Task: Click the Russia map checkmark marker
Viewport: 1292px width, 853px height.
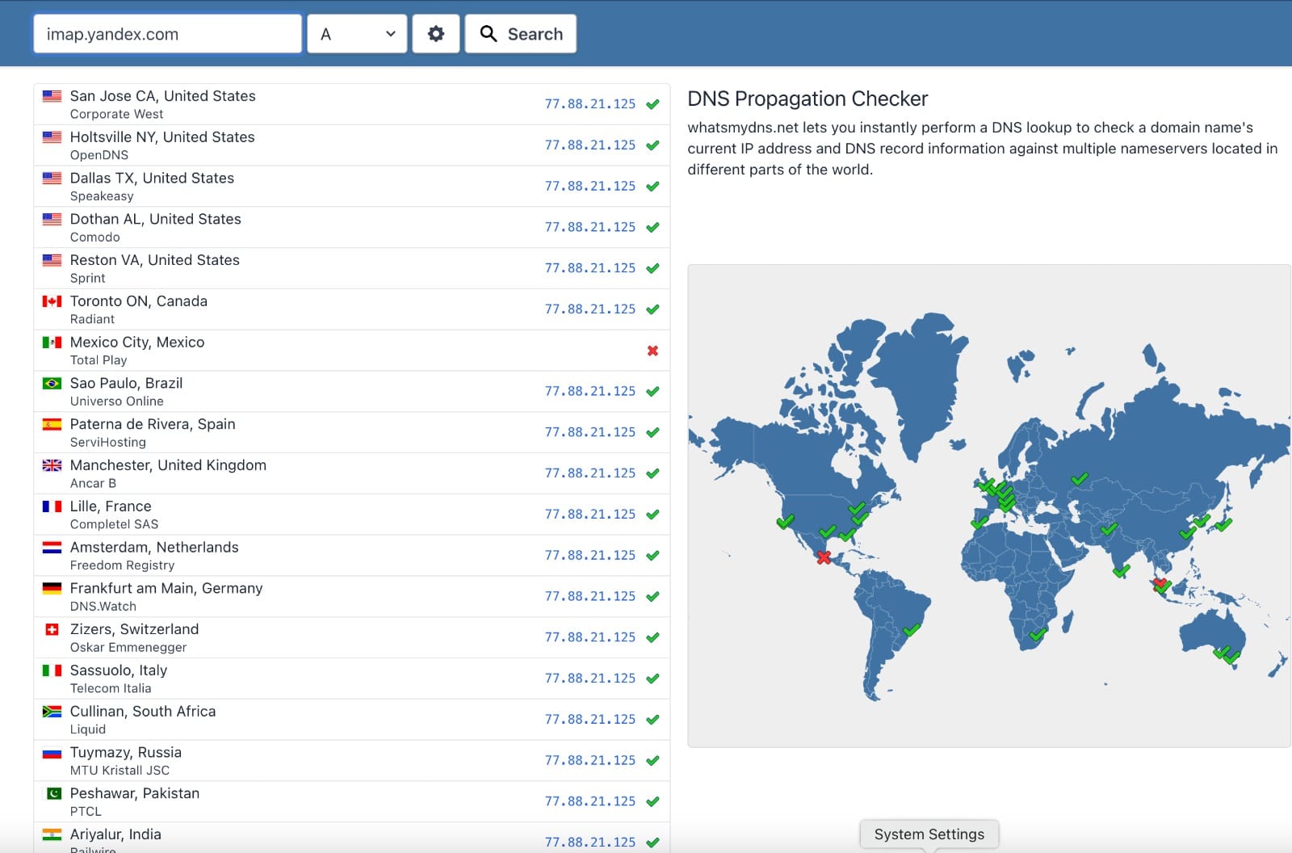Action: tap(1079, 479)
